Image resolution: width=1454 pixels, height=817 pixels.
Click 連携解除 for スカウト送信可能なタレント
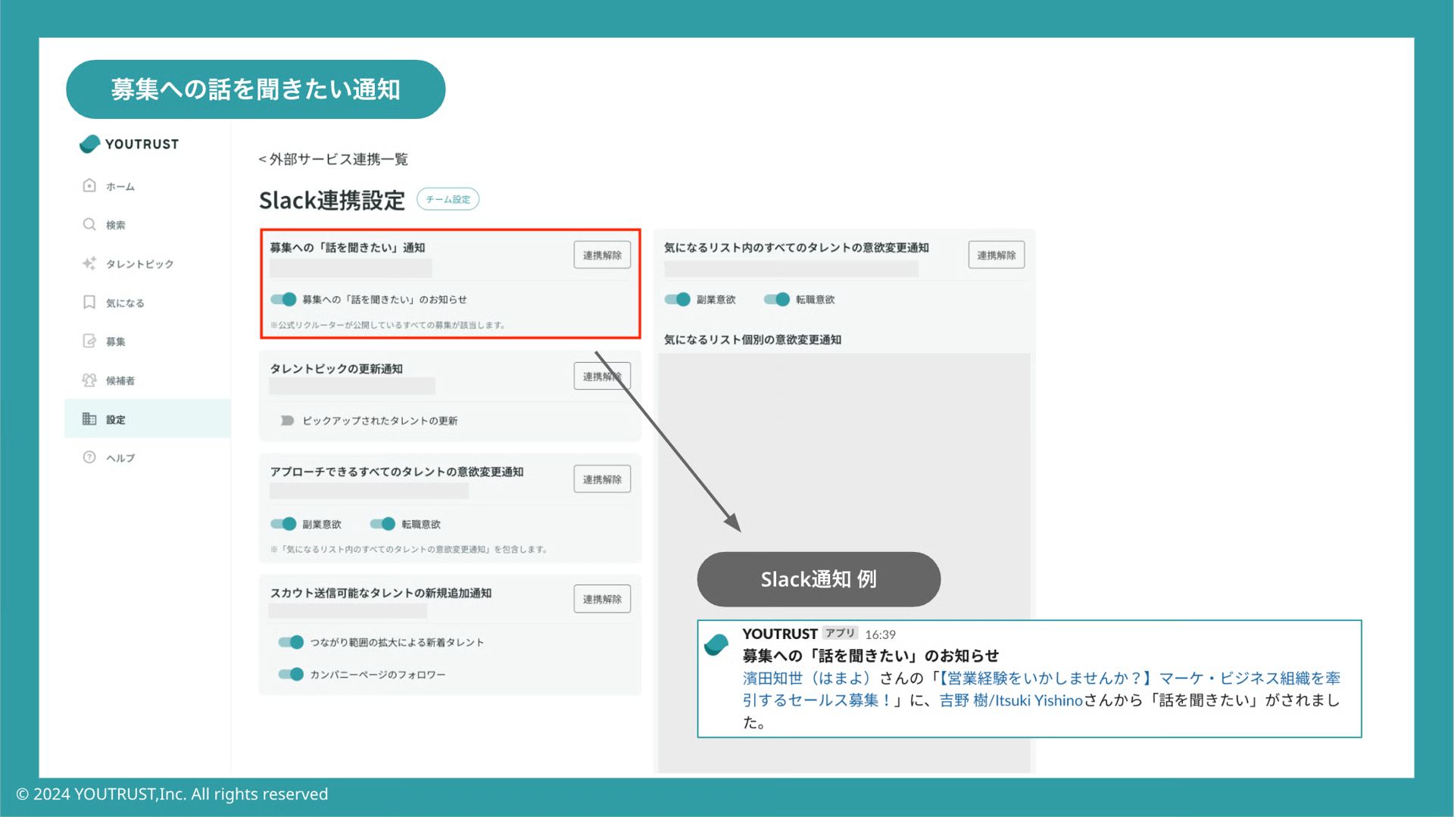tap(602, 599)
